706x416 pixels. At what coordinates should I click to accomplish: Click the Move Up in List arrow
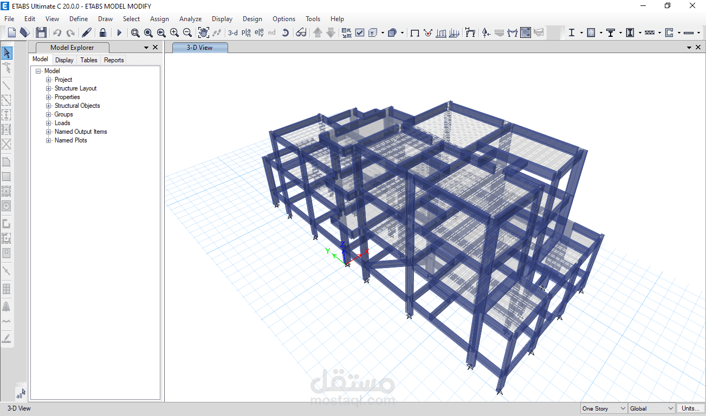[318, 32]
